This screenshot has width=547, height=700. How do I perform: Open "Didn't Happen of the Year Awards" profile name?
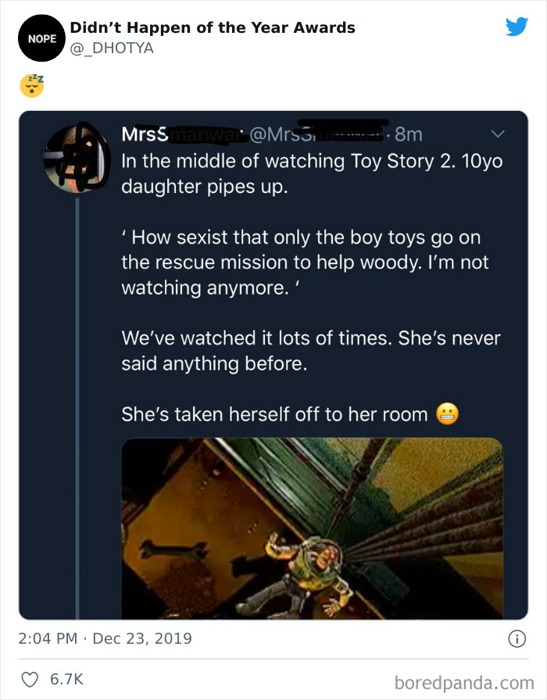point(213,27)
